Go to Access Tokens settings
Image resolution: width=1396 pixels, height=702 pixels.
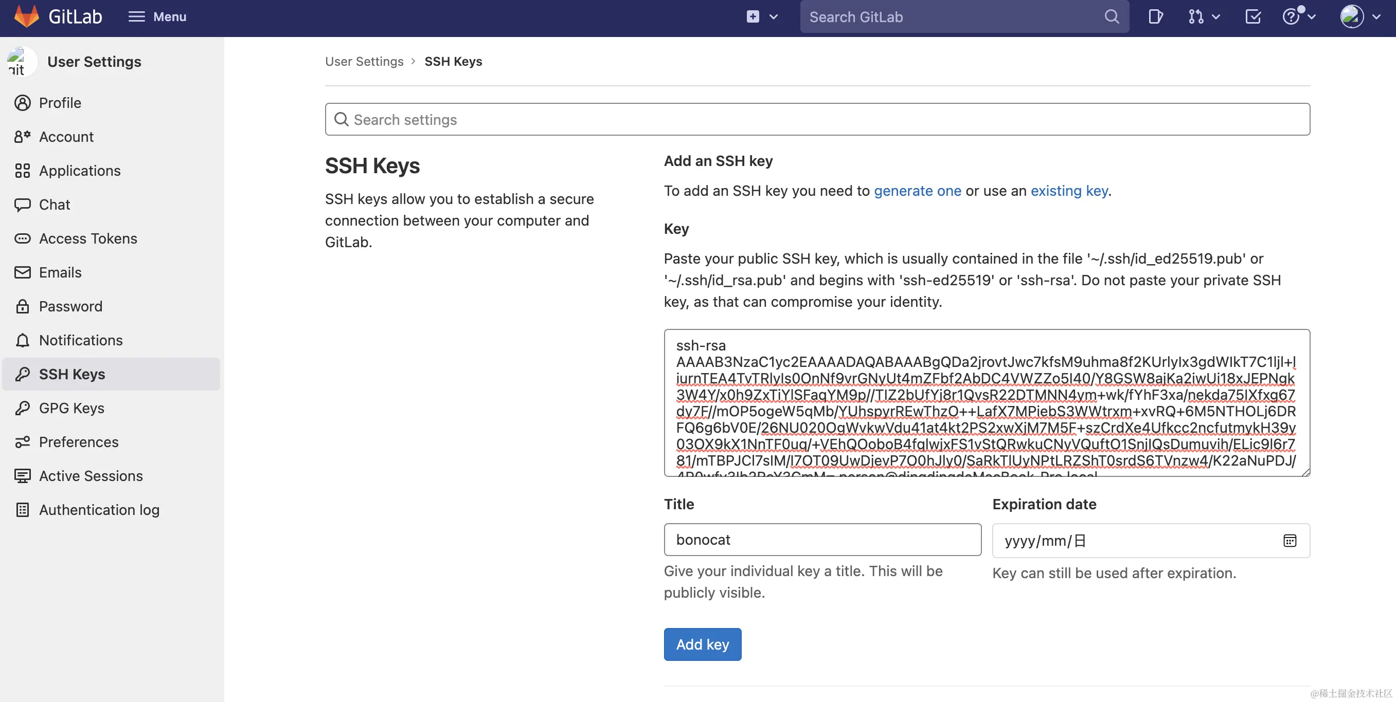pos(88,238)
